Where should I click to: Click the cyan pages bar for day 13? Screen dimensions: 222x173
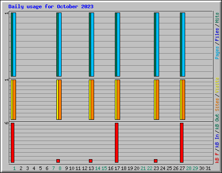click(x=92, y=45)
